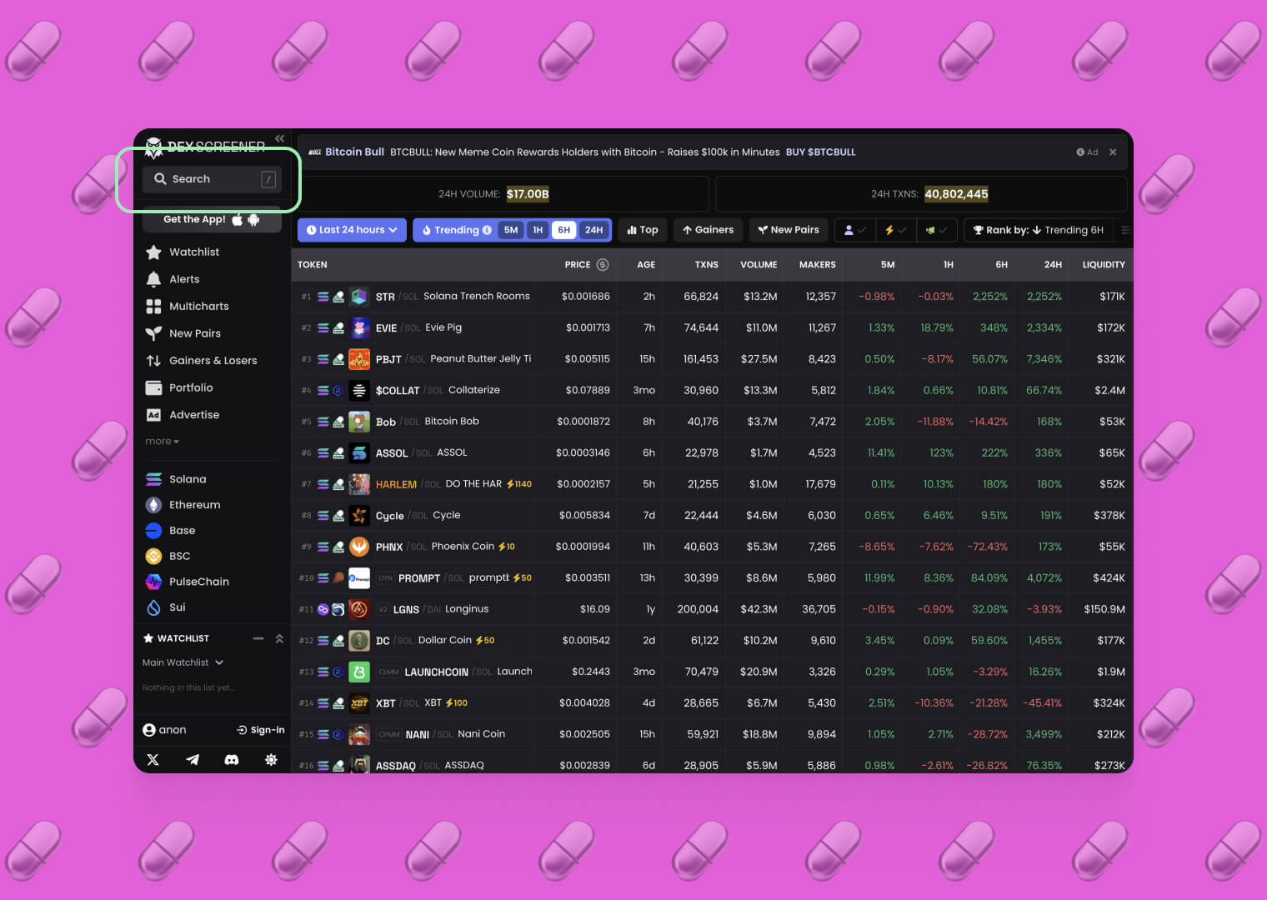Open the Main Watchlist dropdown
Image resolution: width=1267 pixels, height=900 pixels.
point(183,662)
